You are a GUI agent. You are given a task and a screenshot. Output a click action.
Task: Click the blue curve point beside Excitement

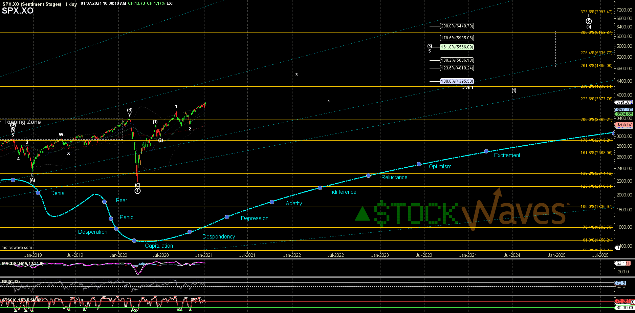click(x=486, y=151)
